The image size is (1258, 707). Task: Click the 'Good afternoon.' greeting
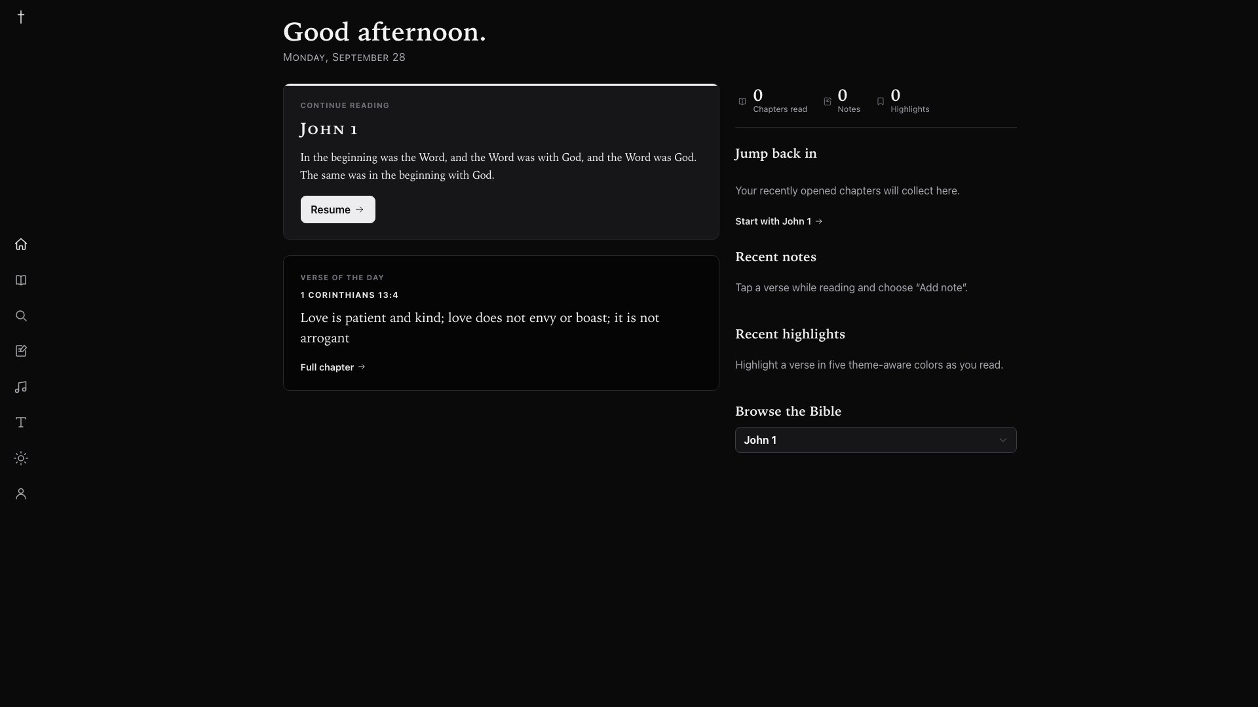click(385, 32)
